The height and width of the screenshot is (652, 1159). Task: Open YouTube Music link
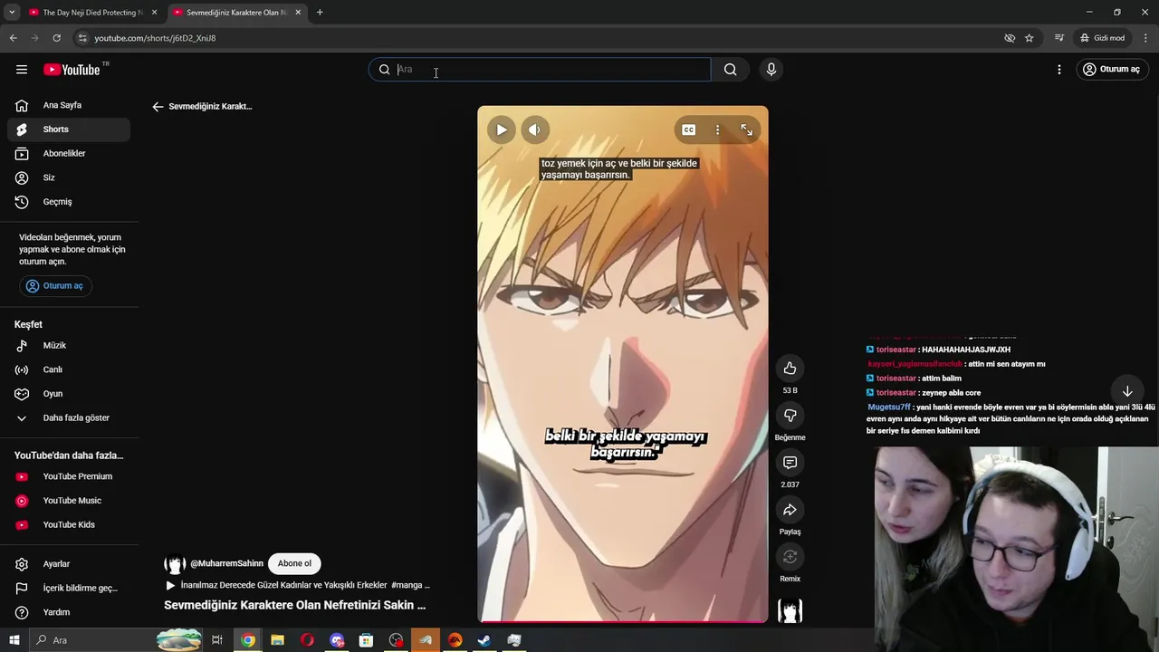point(69,501)
